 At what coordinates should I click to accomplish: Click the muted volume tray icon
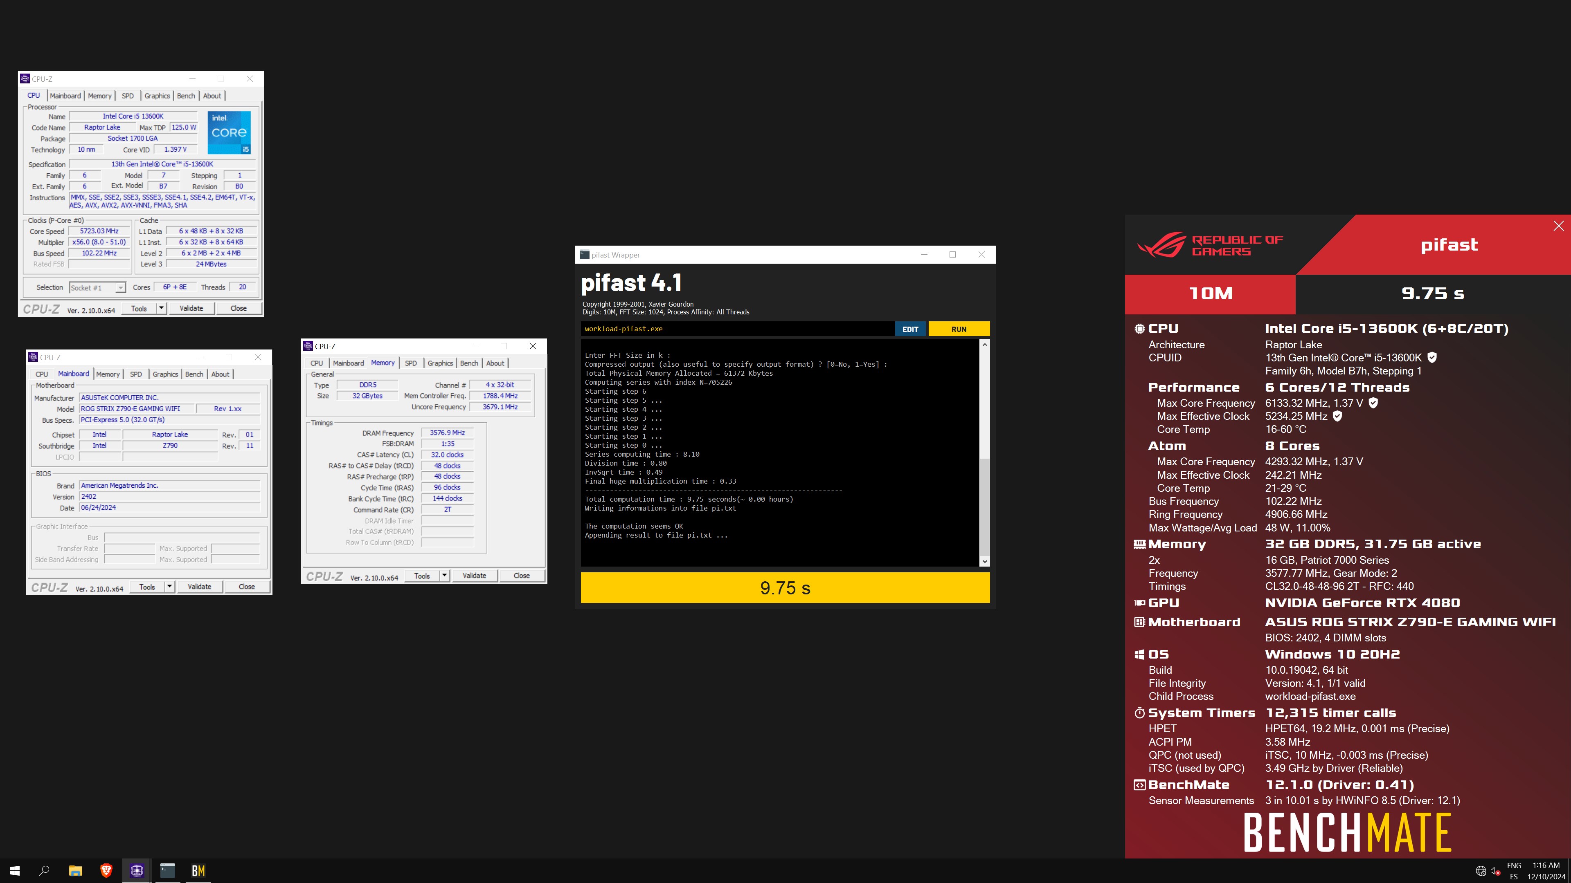(1495, 871)
